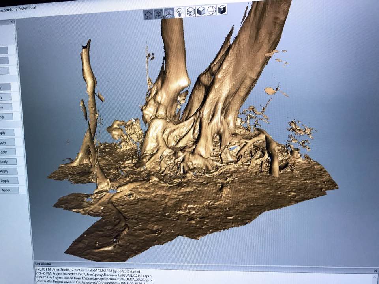Click the fit-to-view cube icon
379x284 pixels.
coord(159,14)
